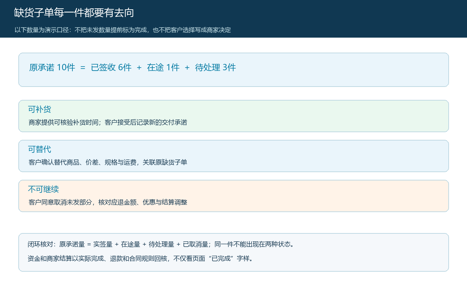Click the 可替代 card heading
This screenshot has width=467, height=283.
point(40,149)
